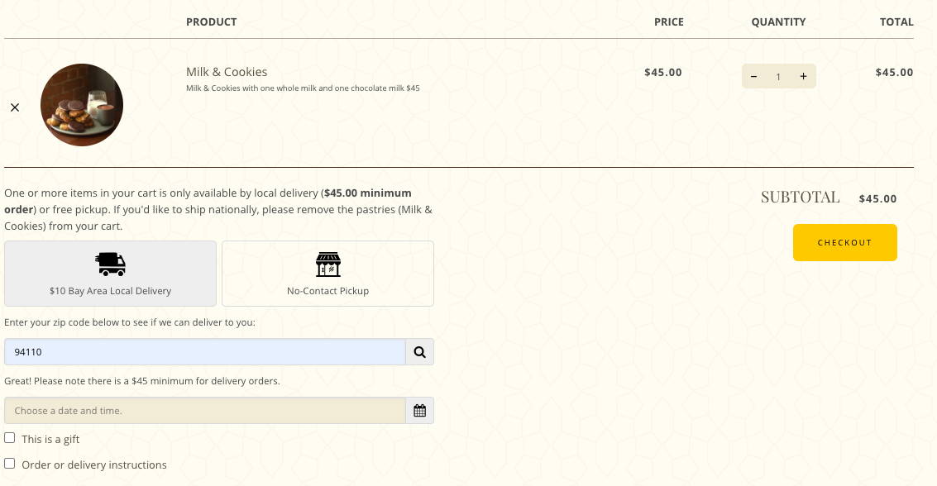937x486 pixels.
Task: Open the Milk & Cookies product thumbnail
Action: [82, 105]
